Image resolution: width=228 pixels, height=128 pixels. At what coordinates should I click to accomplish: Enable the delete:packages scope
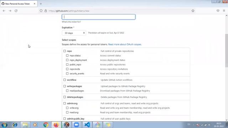[64, 97]
